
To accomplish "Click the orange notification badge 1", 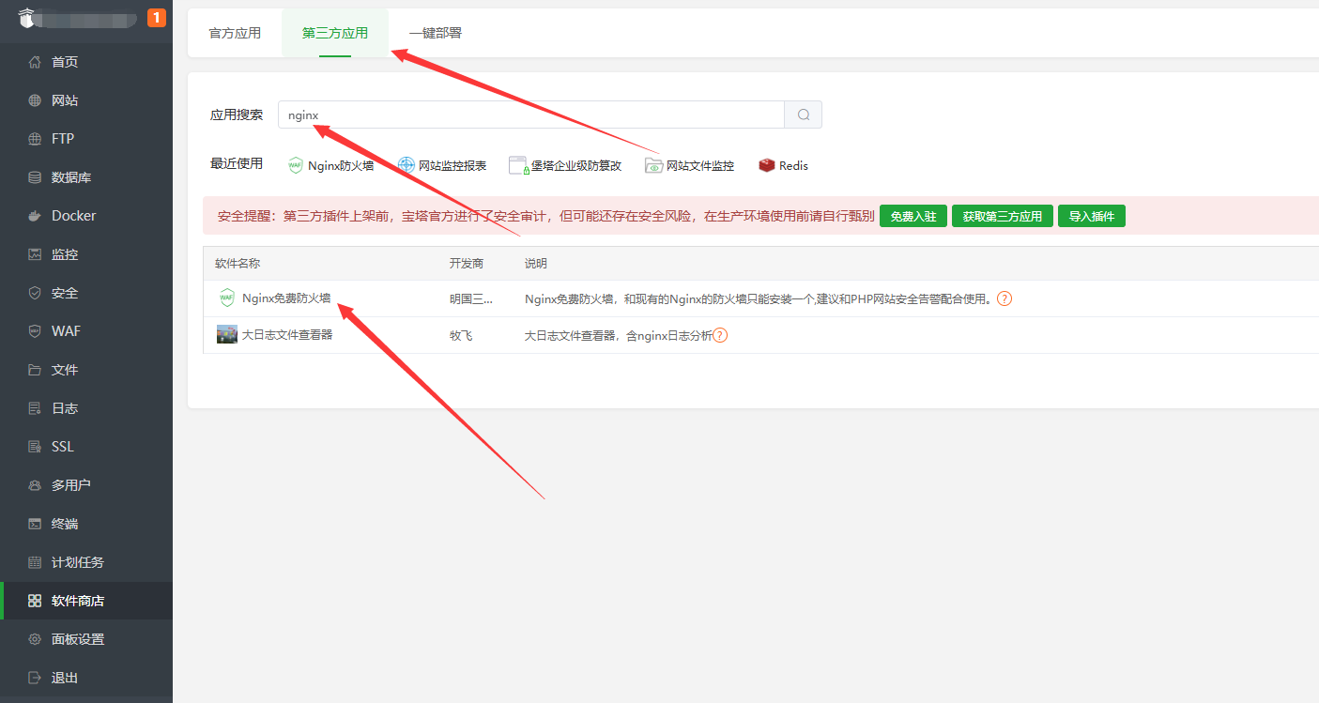I will coord(157,17).
